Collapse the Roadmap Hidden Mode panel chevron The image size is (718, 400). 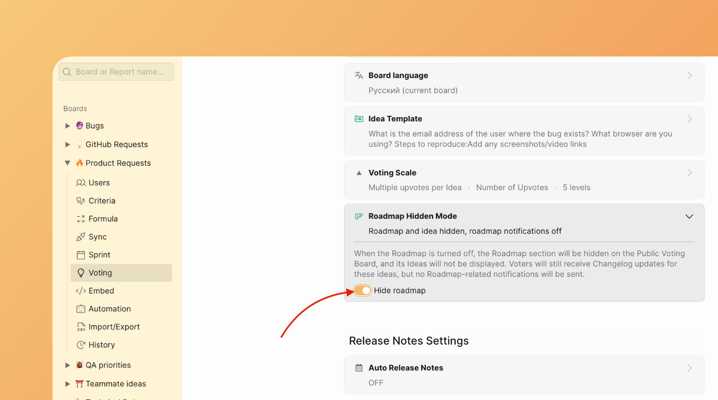point(689,216)
